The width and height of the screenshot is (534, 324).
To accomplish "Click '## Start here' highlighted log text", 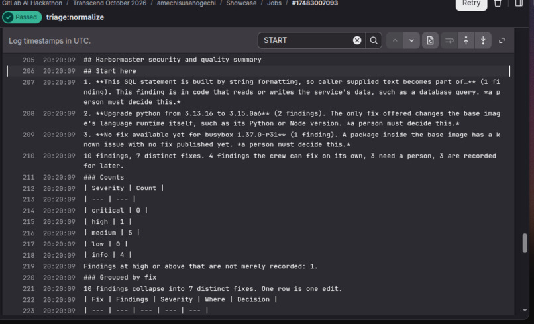I will (x=110, y=71).
